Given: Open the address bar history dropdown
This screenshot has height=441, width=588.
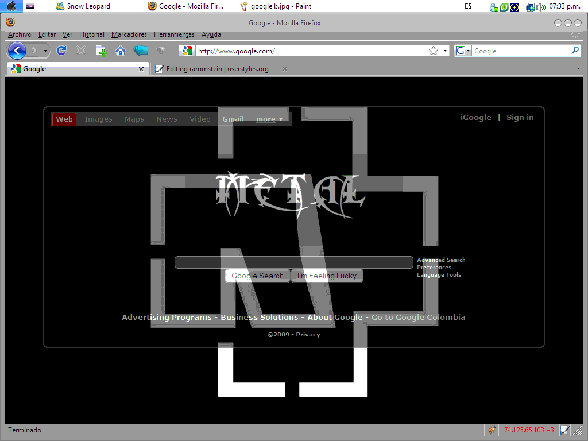Looking at the screenshot, I should click(445, 51).
